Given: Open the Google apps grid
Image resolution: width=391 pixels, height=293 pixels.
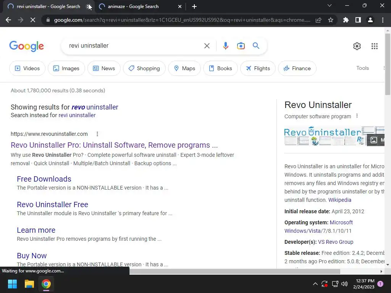Looking at the screenshot, I should pyautogui.click(x=374, y=46).
